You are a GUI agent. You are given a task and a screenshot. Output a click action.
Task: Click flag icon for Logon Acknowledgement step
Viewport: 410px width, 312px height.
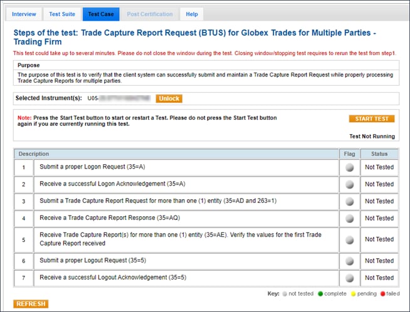coord(349,184)
